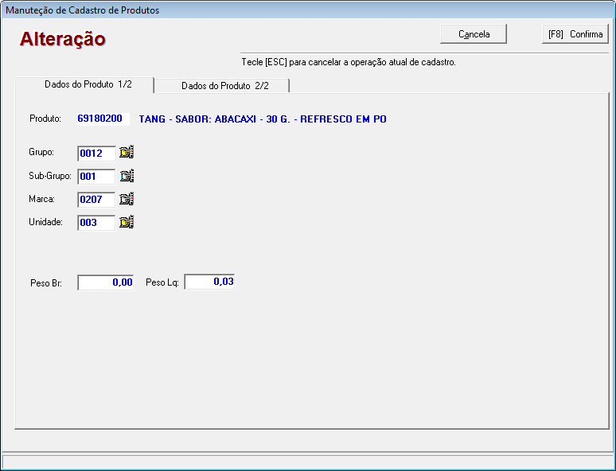Open the Sub-Grupo lookup search icon
Viewport: 616px width, 471px height.
click(x=127, y=176)
